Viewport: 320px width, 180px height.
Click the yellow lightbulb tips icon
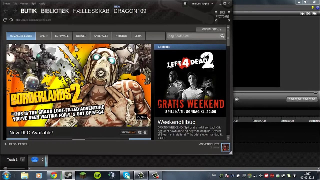click(x=312, y=8)
